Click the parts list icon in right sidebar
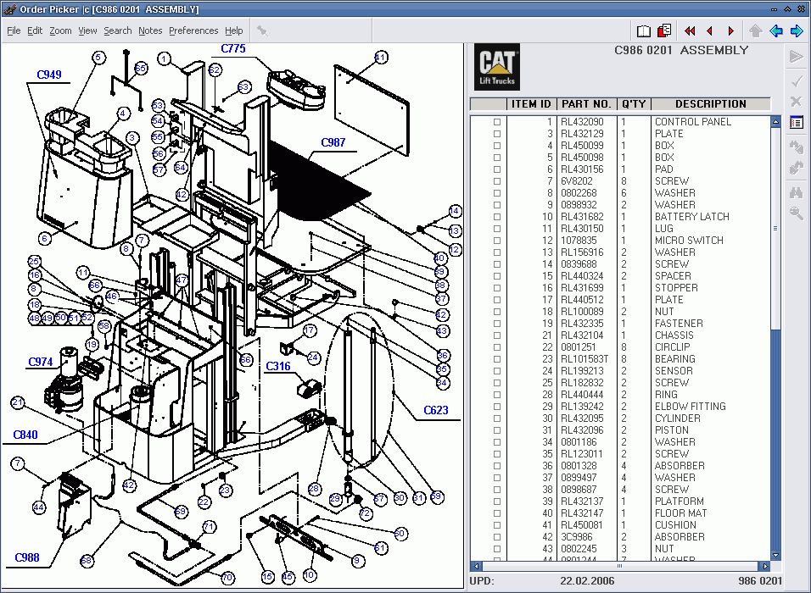Viewport: 811px width, 593px height. (797, 123)
